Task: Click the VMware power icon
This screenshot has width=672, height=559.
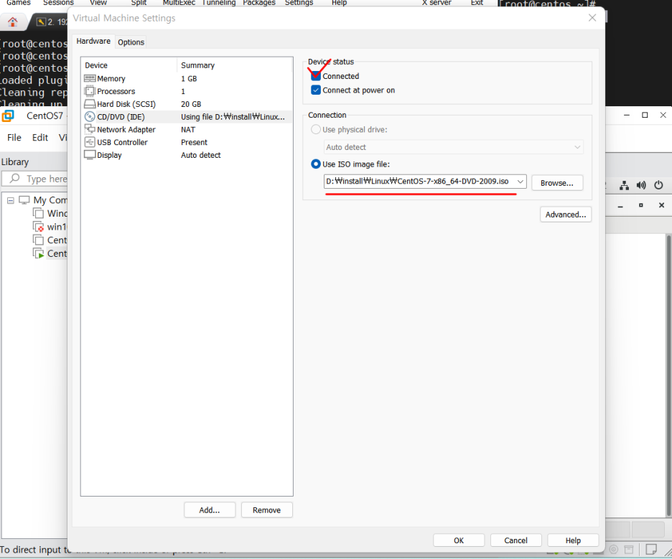Action: [658, 185]
